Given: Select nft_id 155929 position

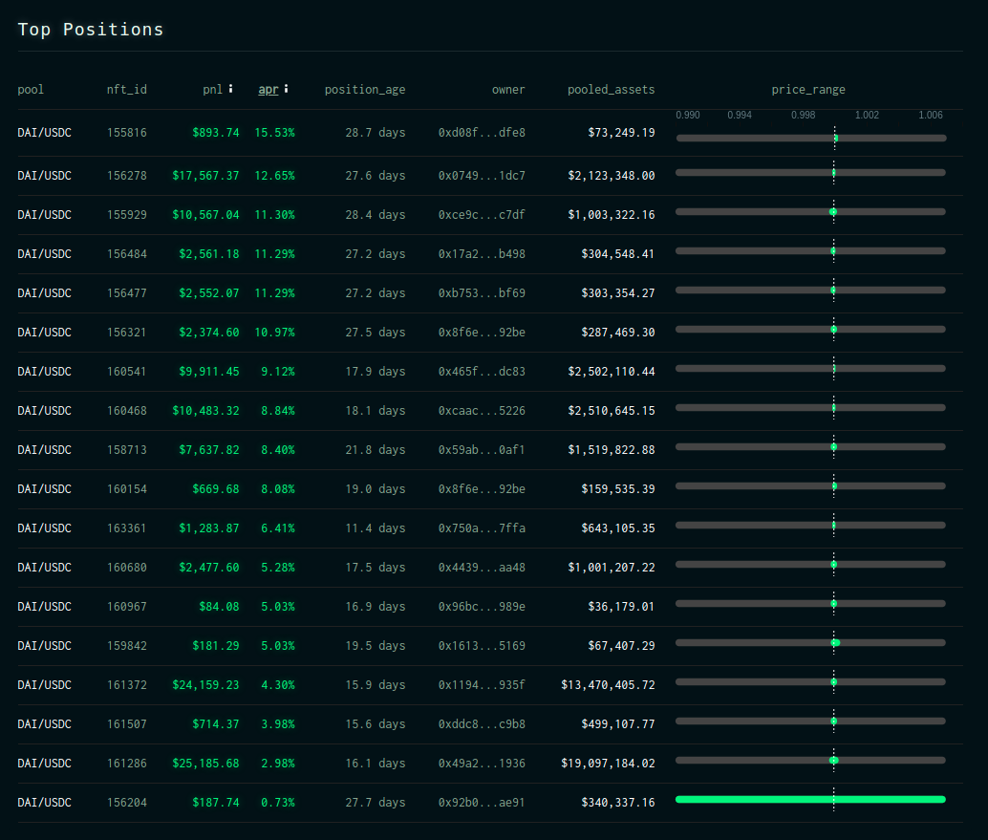Looking at the screenshot, I should click(x=127, y=214).
